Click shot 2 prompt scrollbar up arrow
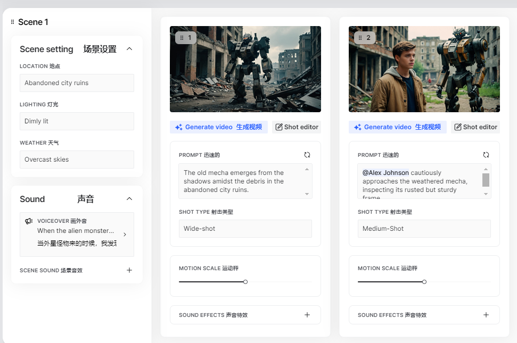This screenshot has width=517, height=343. tap(486, 169)
